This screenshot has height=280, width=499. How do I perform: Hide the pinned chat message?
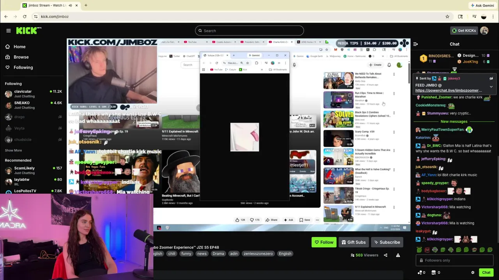pyautogui.click(x=491, y=79)
